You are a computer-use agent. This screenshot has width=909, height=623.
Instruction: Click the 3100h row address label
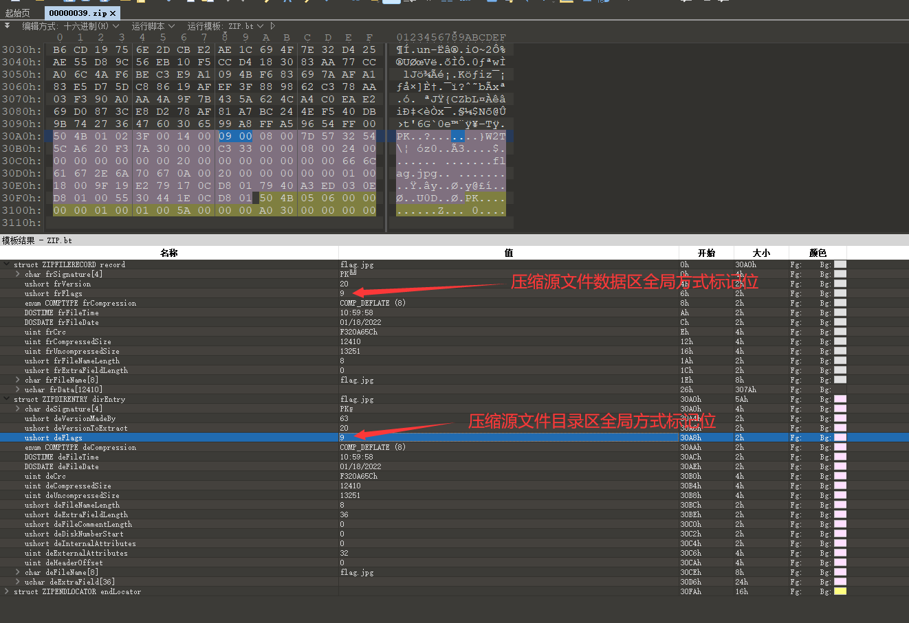click(x=21, y=210)
